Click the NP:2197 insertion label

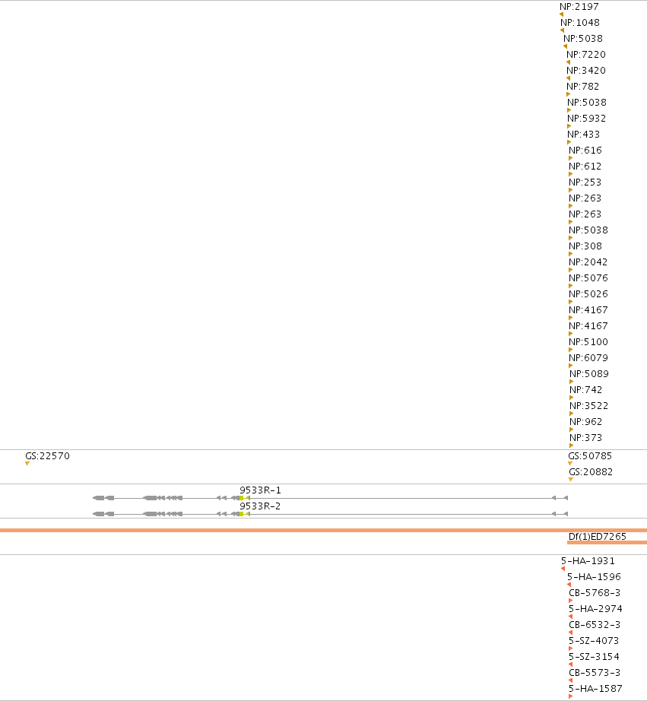pos(579,7)
